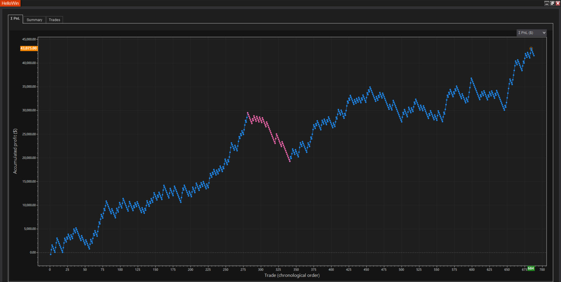The image size is (561, 282).
Task: Click the 700 tick label on x-axis
Action: click(542, 269)
